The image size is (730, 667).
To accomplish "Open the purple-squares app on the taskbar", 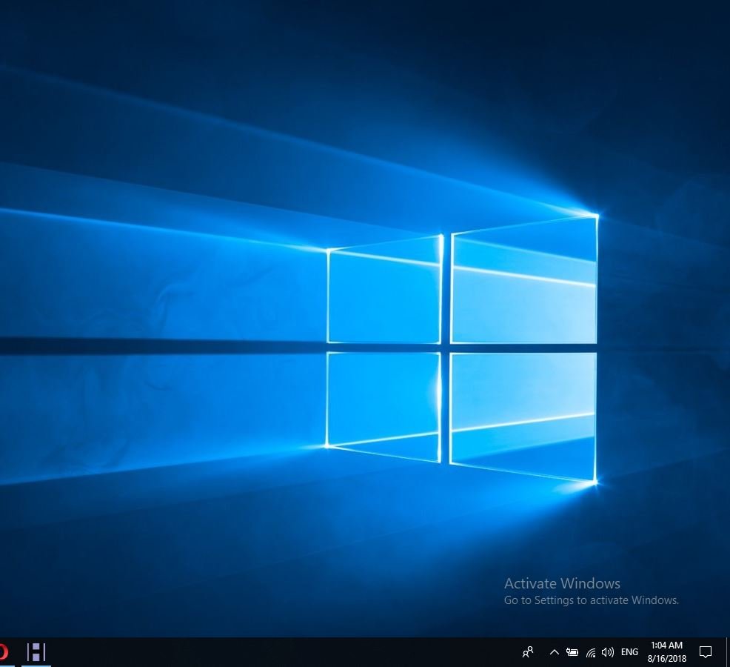I will click(x=36, y=651).
